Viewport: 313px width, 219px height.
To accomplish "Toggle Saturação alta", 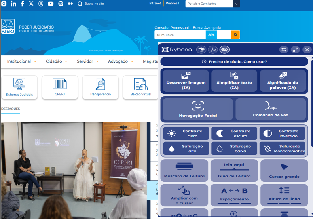I will (x=186, y=149).
